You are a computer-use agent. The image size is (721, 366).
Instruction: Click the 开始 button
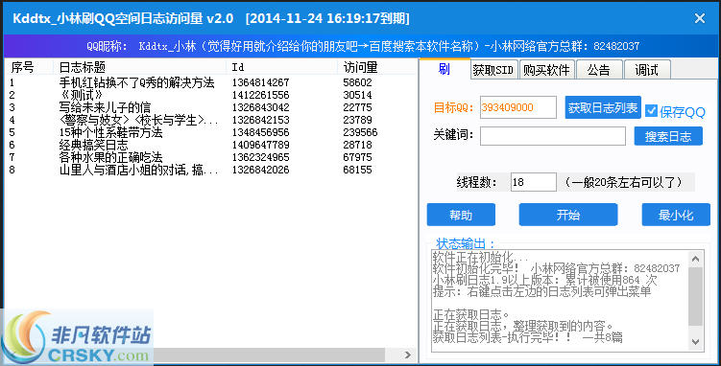coord(568,215)
